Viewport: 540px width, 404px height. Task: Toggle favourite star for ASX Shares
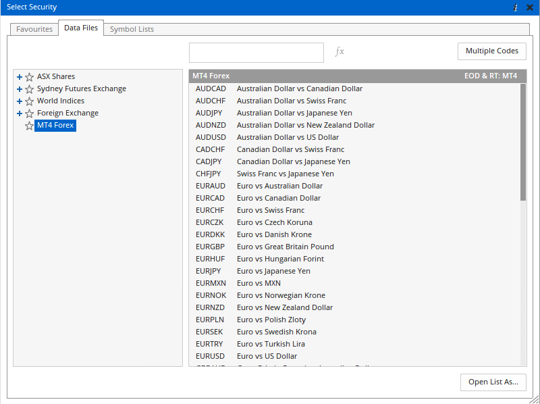tap(29, 77)
